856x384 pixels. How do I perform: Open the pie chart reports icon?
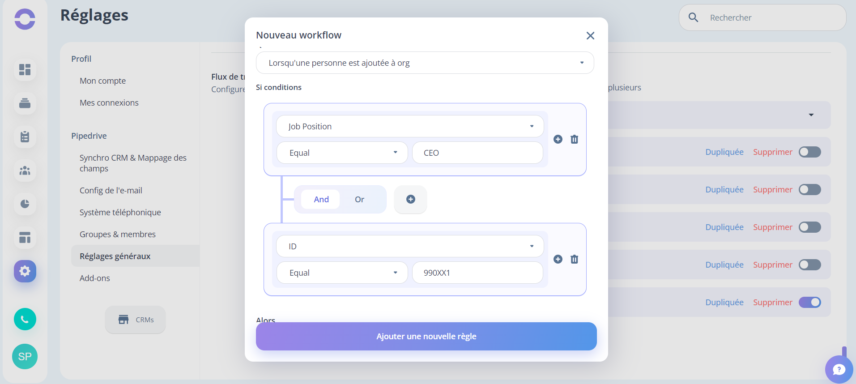(x=25, y=204)
